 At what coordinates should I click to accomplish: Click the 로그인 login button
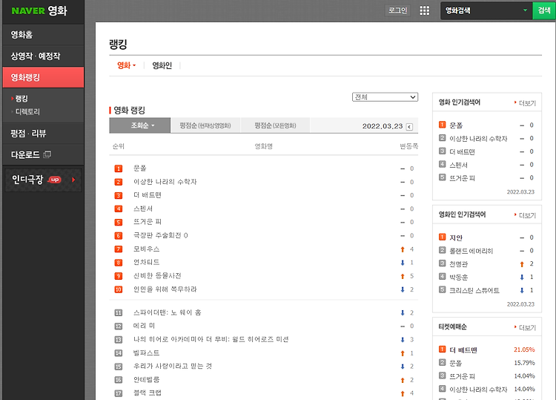coord(397,10)
